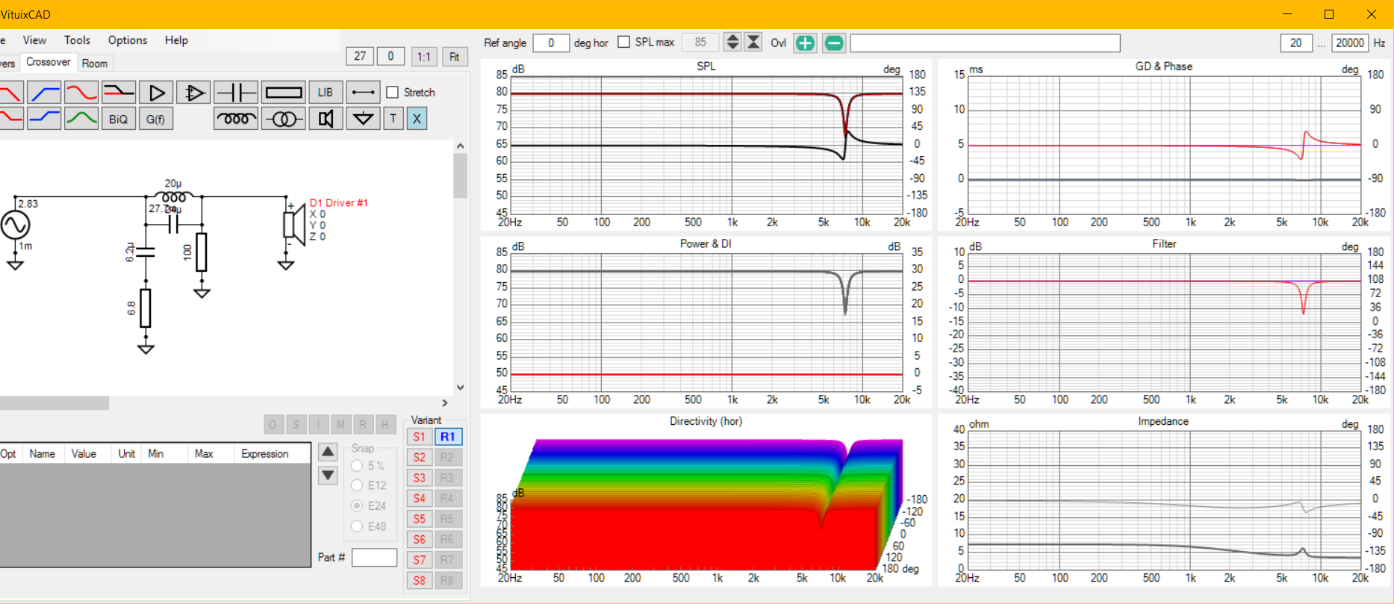Adjust SPL max value with spinner arrows
This screenshot has height=604, width=1394.
tap(732, 43)
